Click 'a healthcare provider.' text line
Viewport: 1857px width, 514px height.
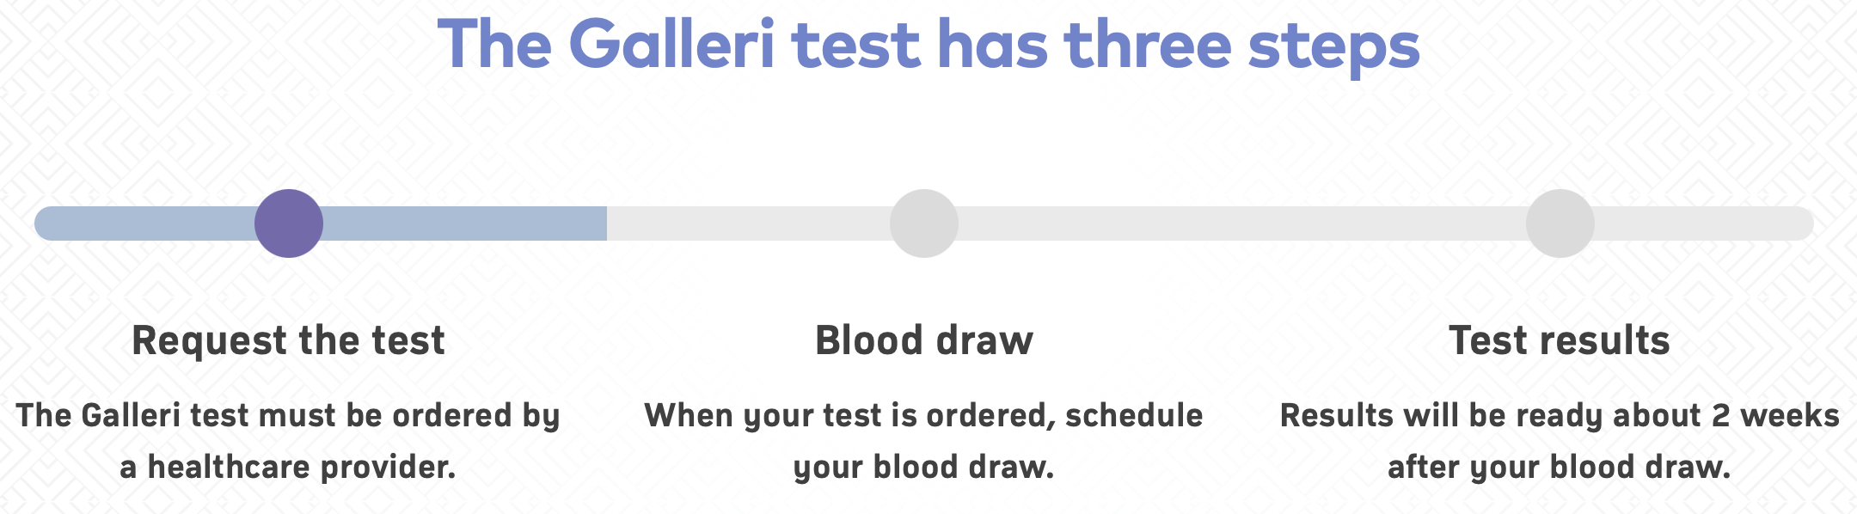(288, 468)
